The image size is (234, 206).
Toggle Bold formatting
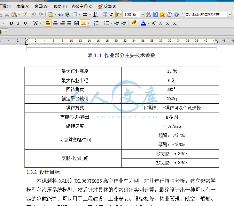pyautogui.click(x=11, y=23)
